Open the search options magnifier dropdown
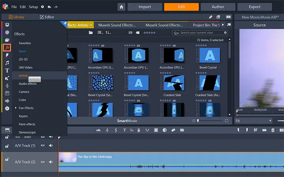Viewport: 284px width, 177px height. 176,33
